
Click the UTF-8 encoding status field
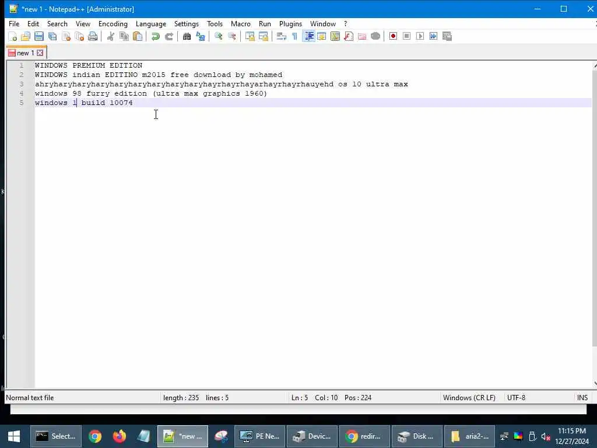(516, 398)
